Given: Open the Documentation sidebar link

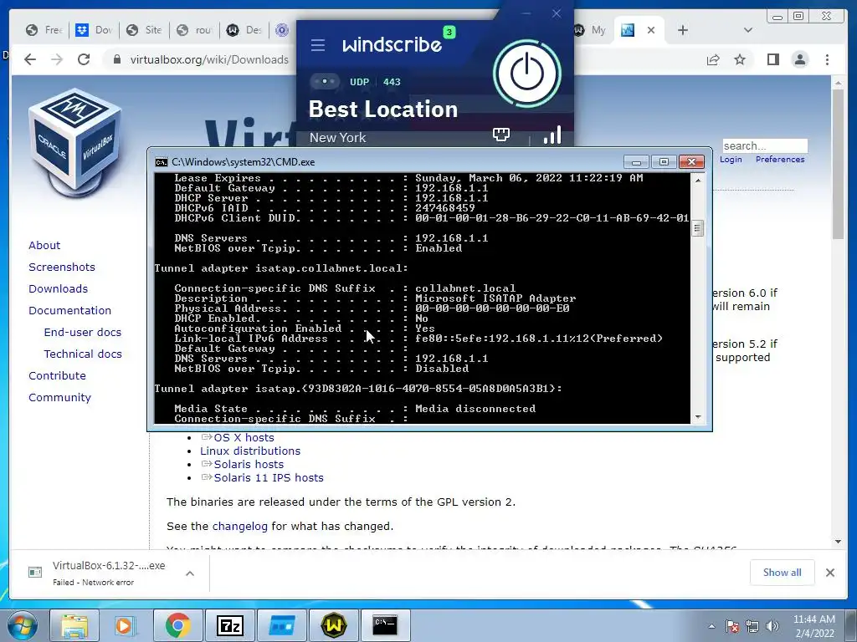Looking at the screenshot, I should 70,311.
